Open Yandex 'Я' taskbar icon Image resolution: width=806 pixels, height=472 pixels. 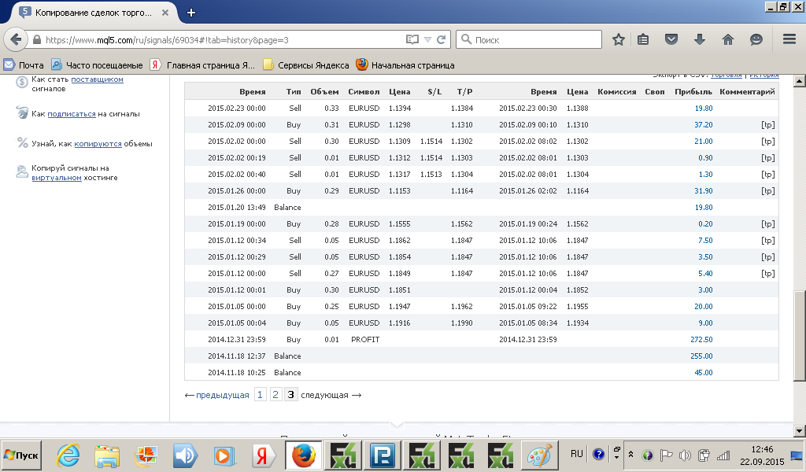point(263,455)
